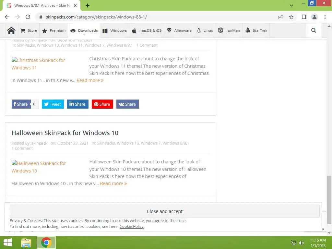Click the Chrome taskbar icon
The width and height of the screenshot is (332, 249).
[46, 243]
